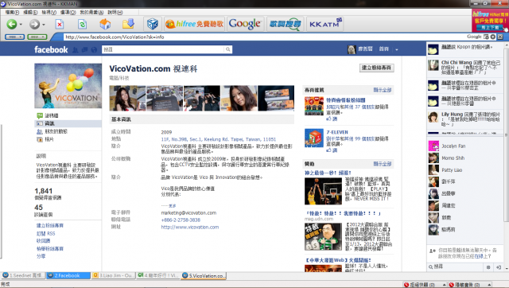Switch to the 2.Facebook tab
Screen dimensions: 509x288
(68, 275)
